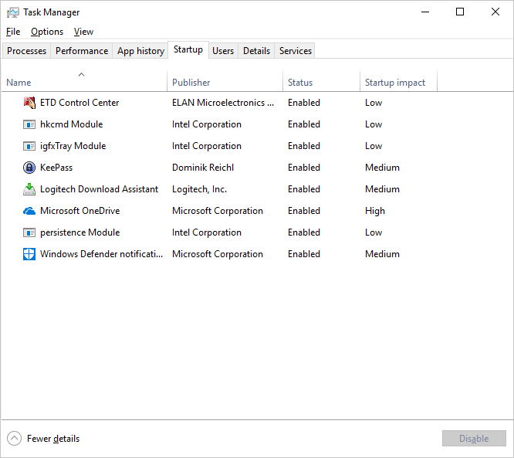The width and height of the screenshot is (514, 458).
Task: Select the Microsoft OneDrive name
Action: pyautogui.click(x=80, y=211)
